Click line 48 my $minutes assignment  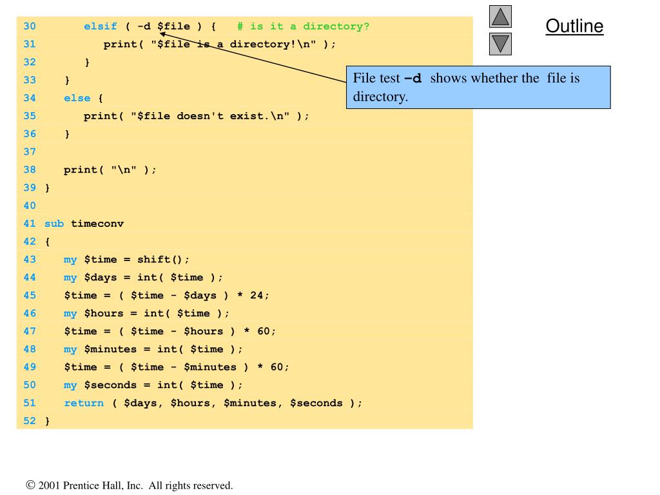coord(153,349)
